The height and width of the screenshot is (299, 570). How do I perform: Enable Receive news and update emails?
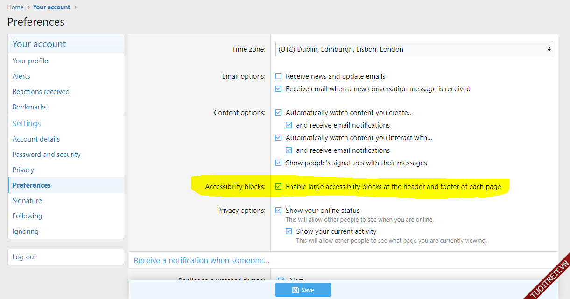point(279,76)
